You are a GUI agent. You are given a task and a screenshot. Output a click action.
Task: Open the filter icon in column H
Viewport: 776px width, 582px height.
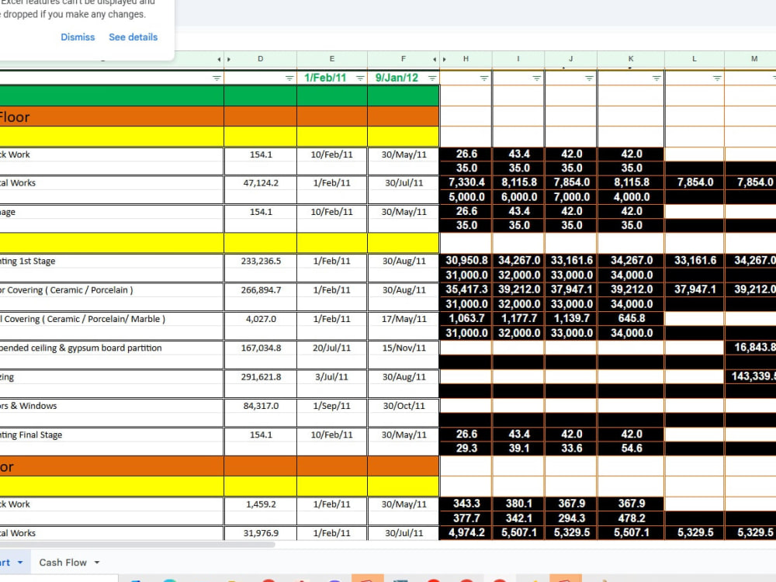click(484, 78)
